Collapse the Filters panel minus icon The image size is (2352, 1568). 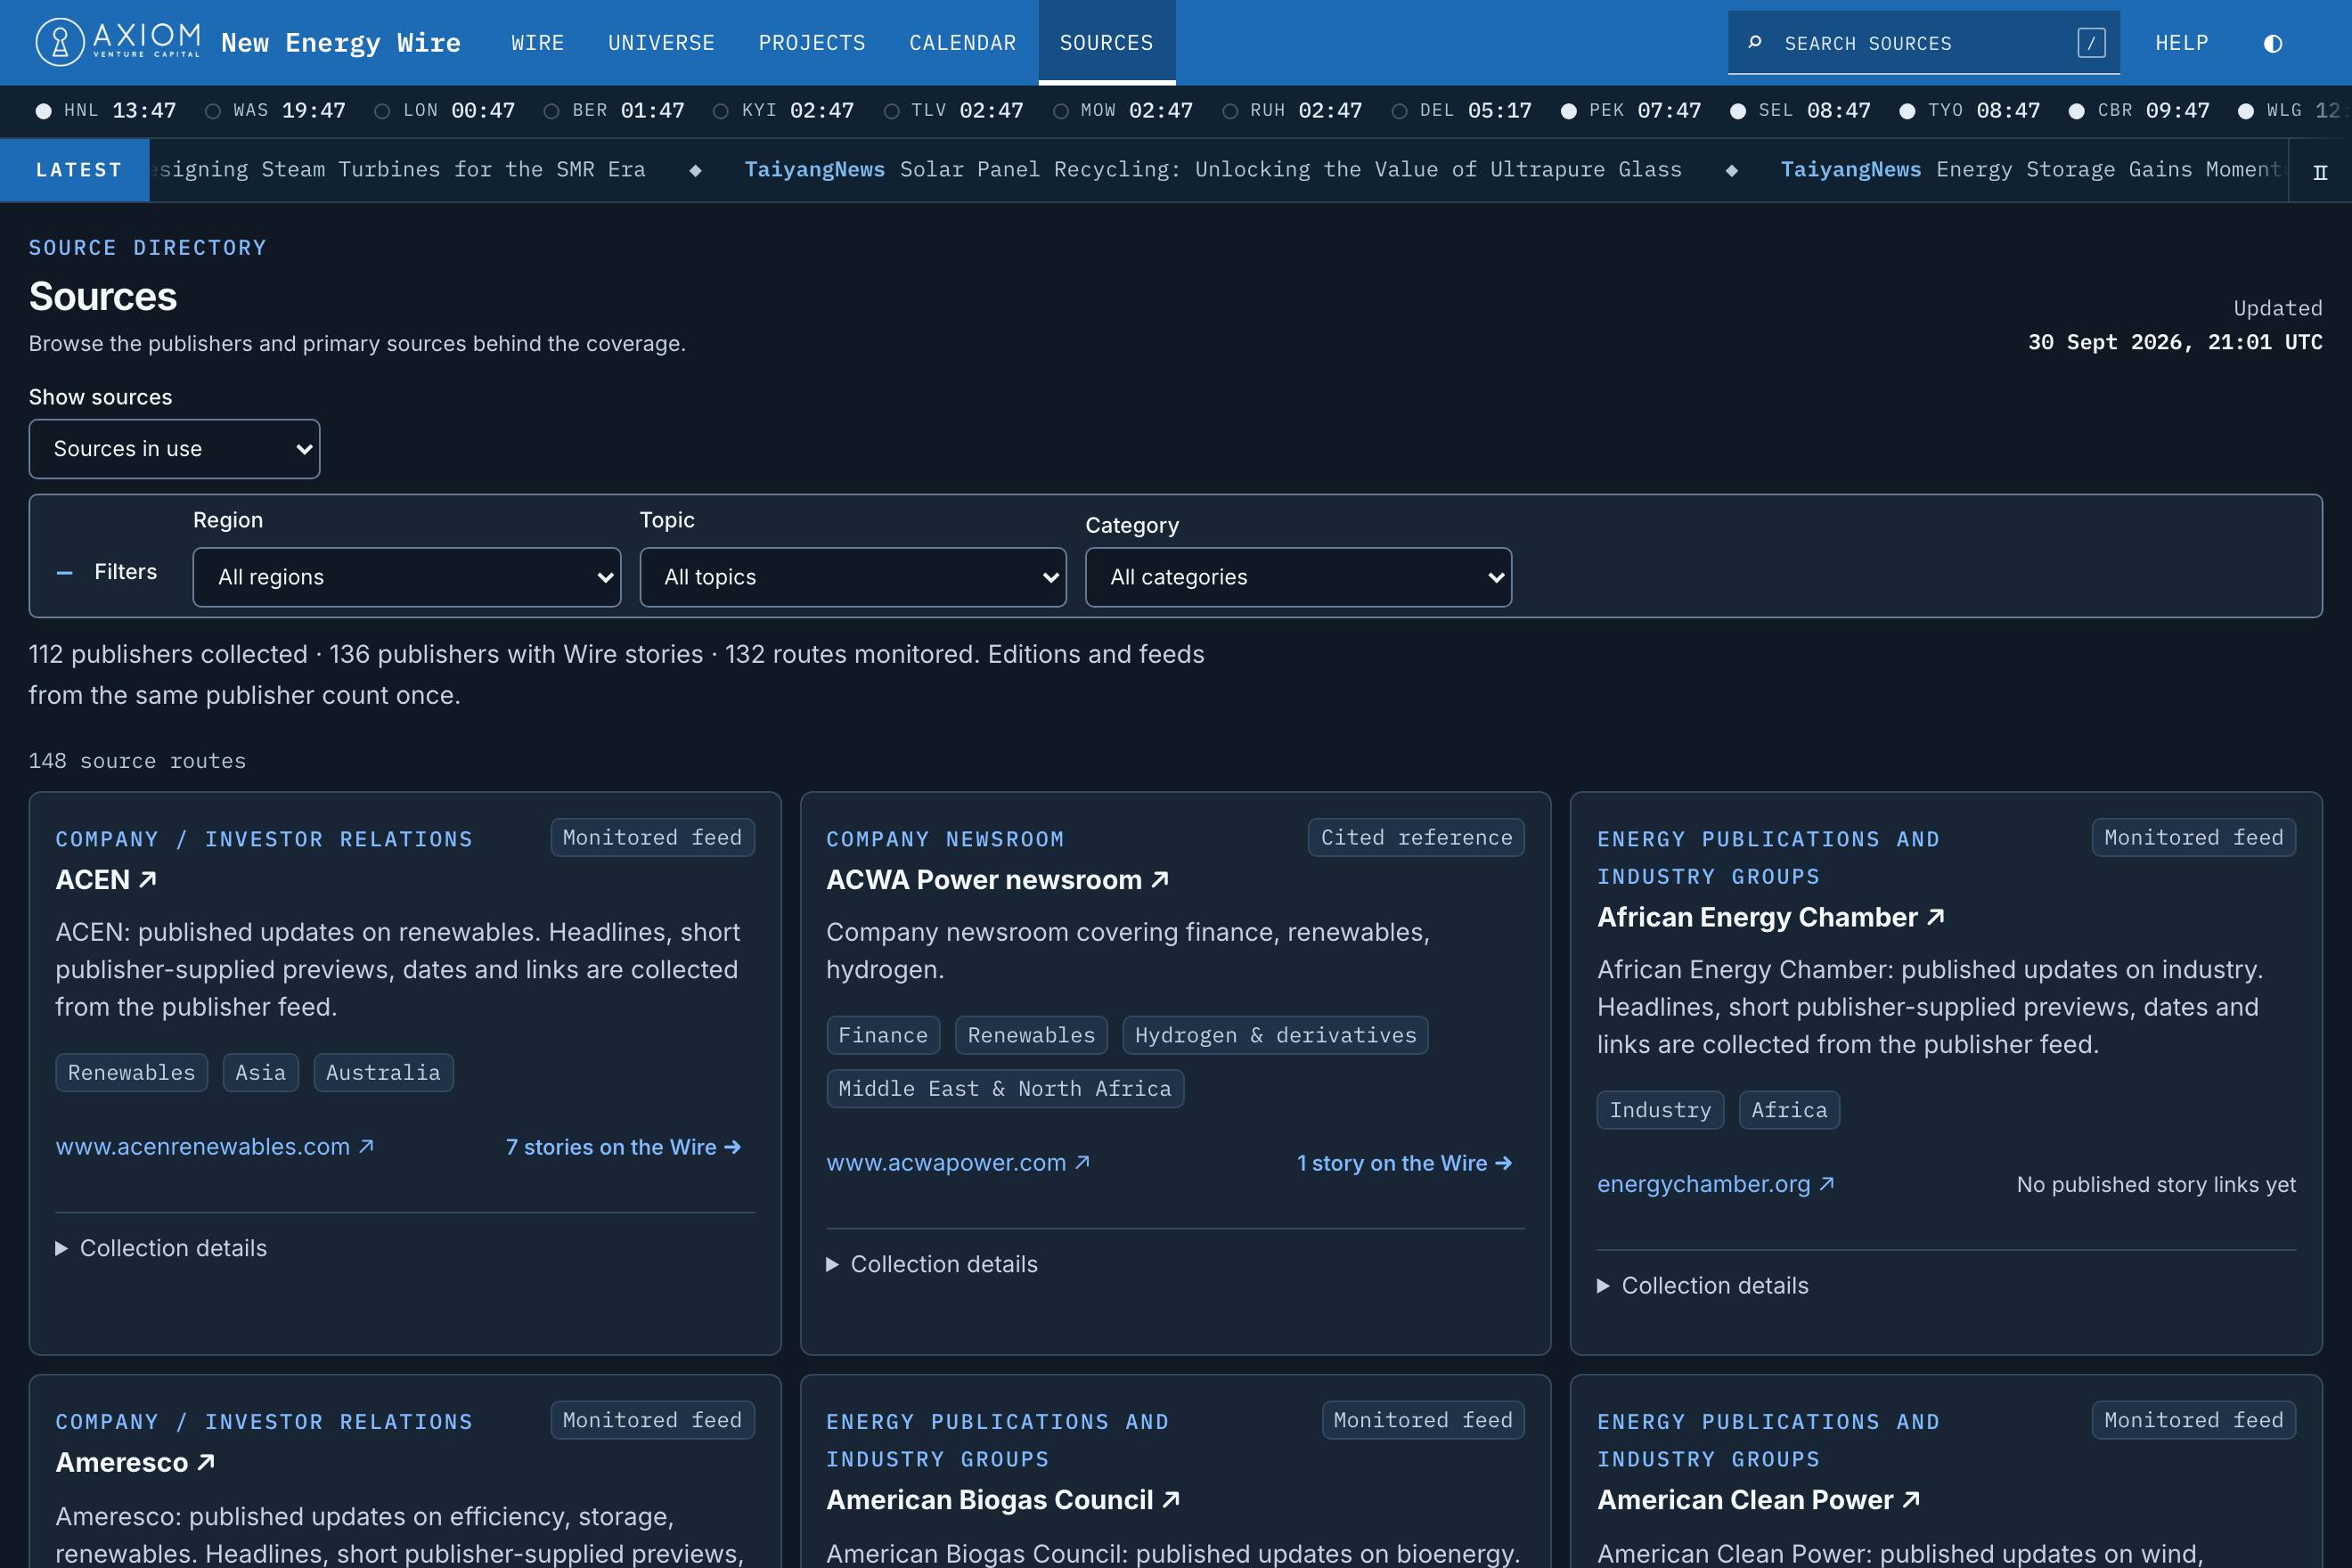[65, 572]
